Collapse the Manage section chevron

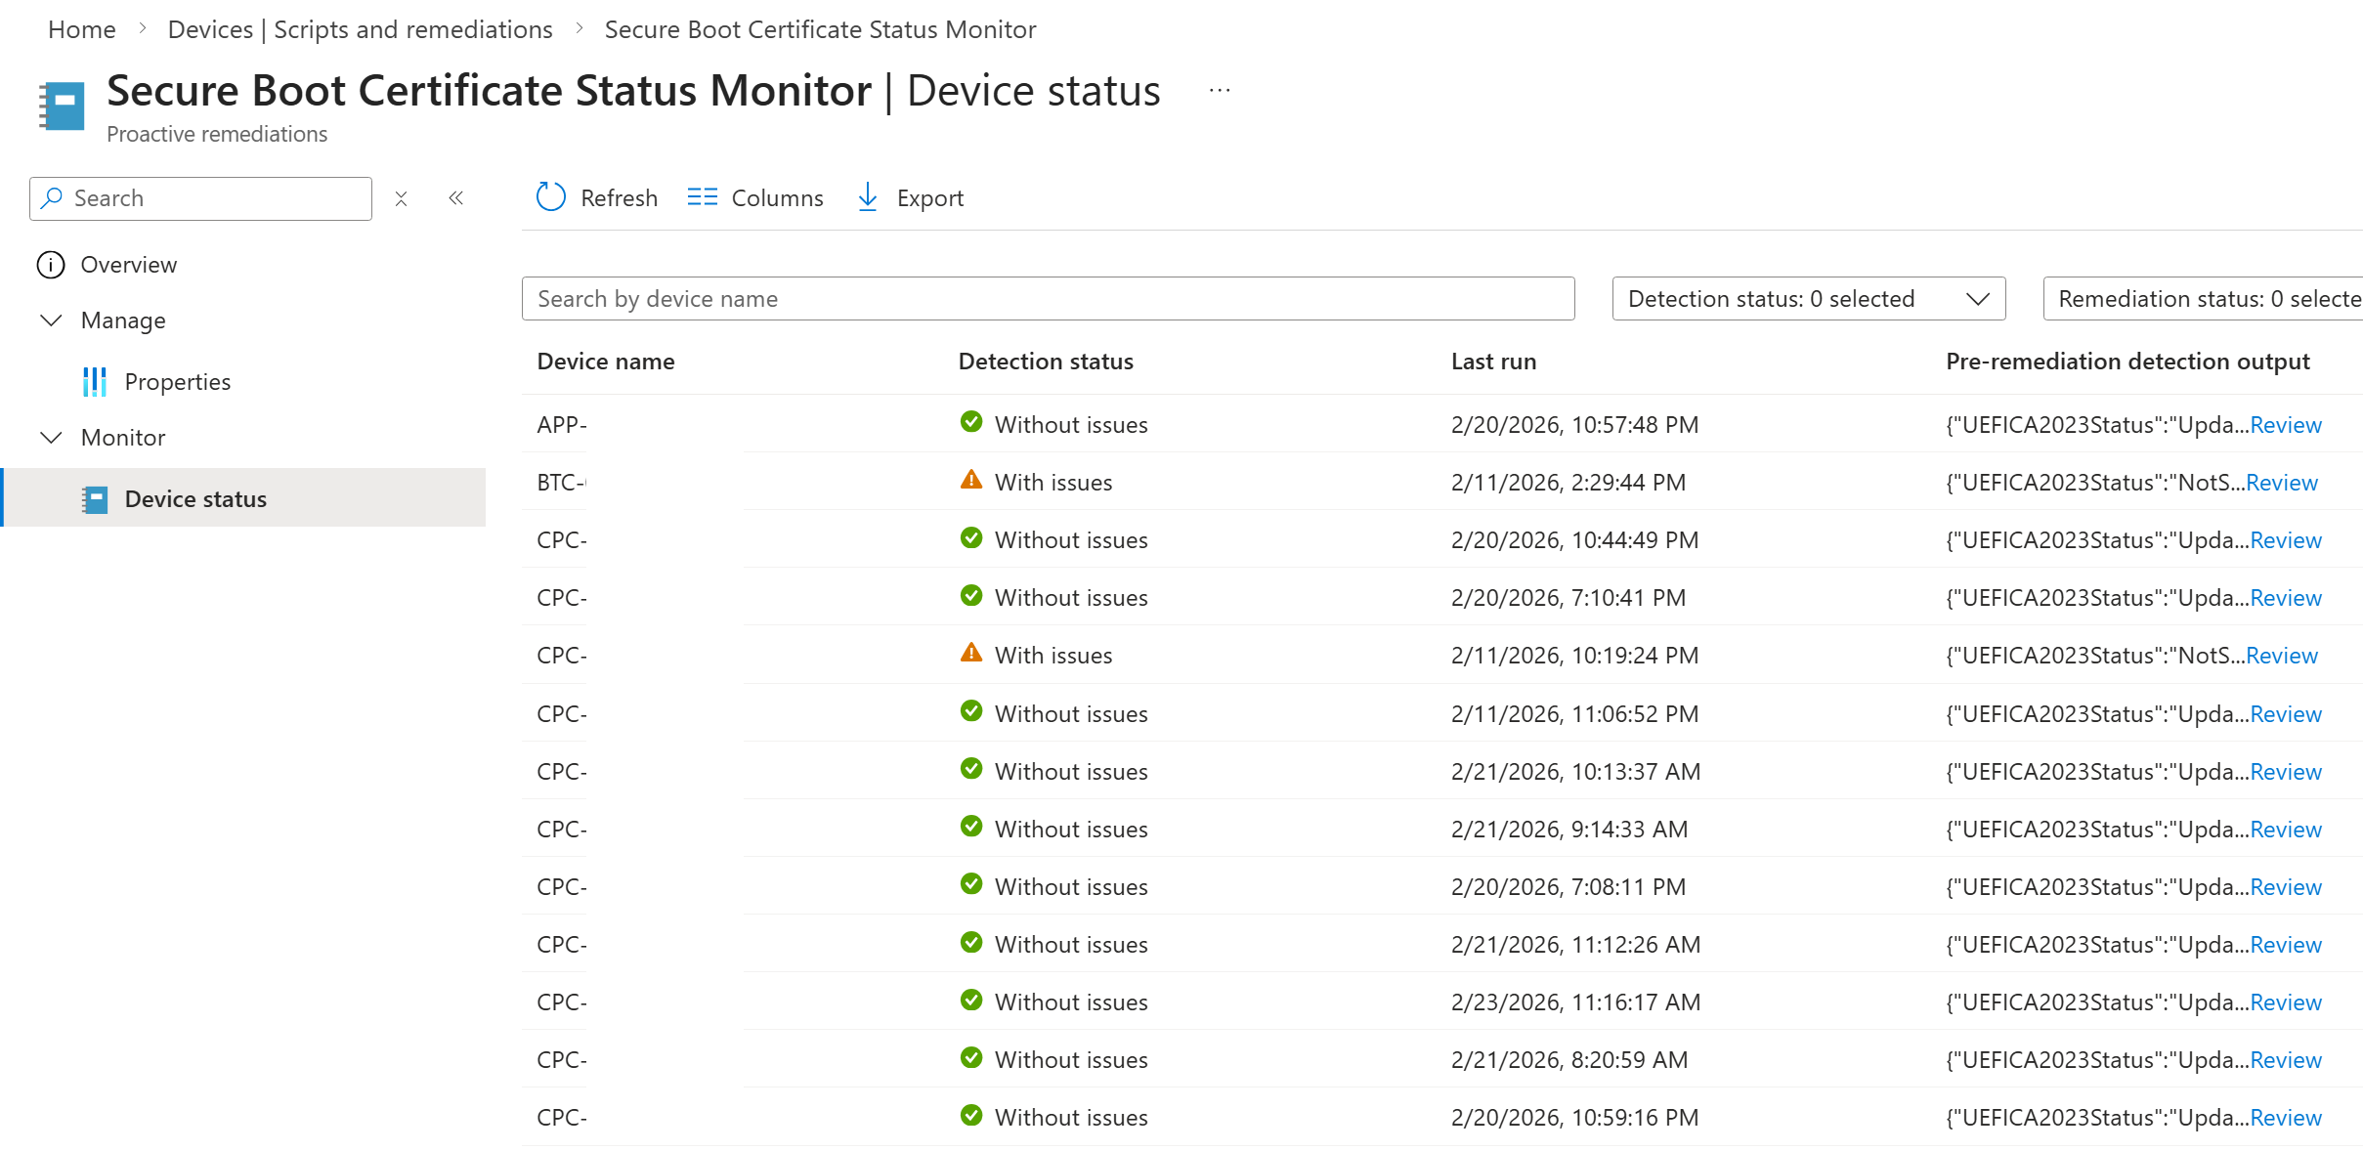click(51, 320)
